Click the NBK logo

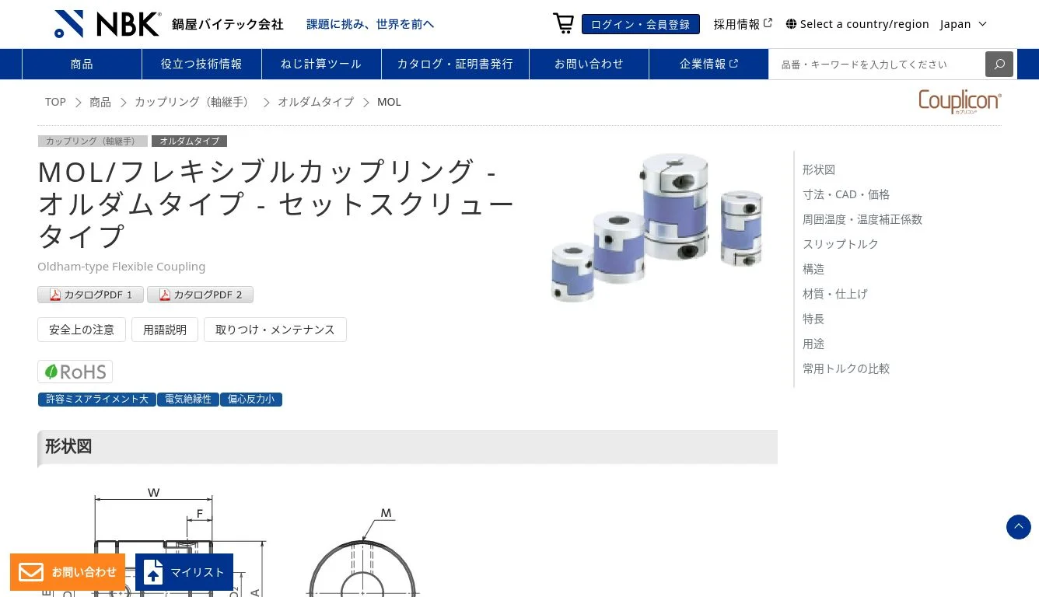tap(108, 24)
